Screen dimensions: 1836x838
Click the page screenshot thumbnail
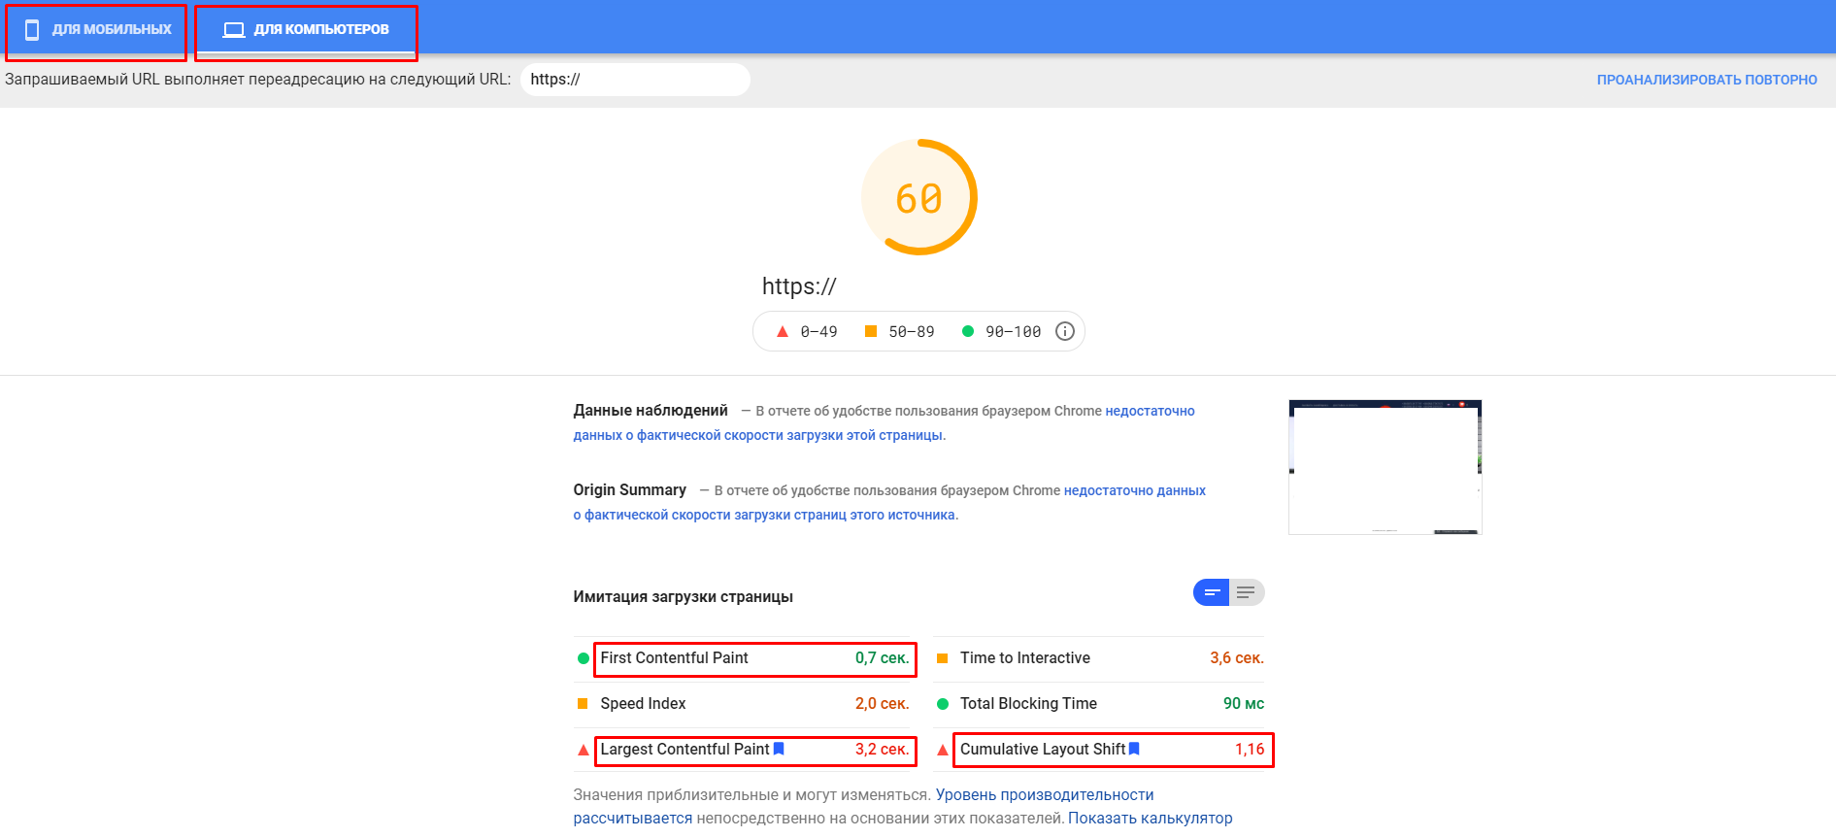(1385, 467)
